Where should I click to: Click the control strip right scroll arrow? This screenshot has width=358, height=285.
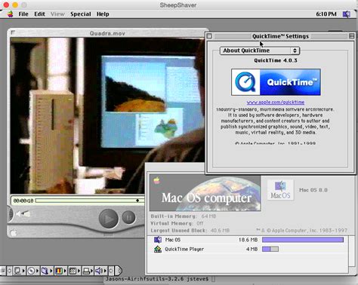tap(111, 271)
